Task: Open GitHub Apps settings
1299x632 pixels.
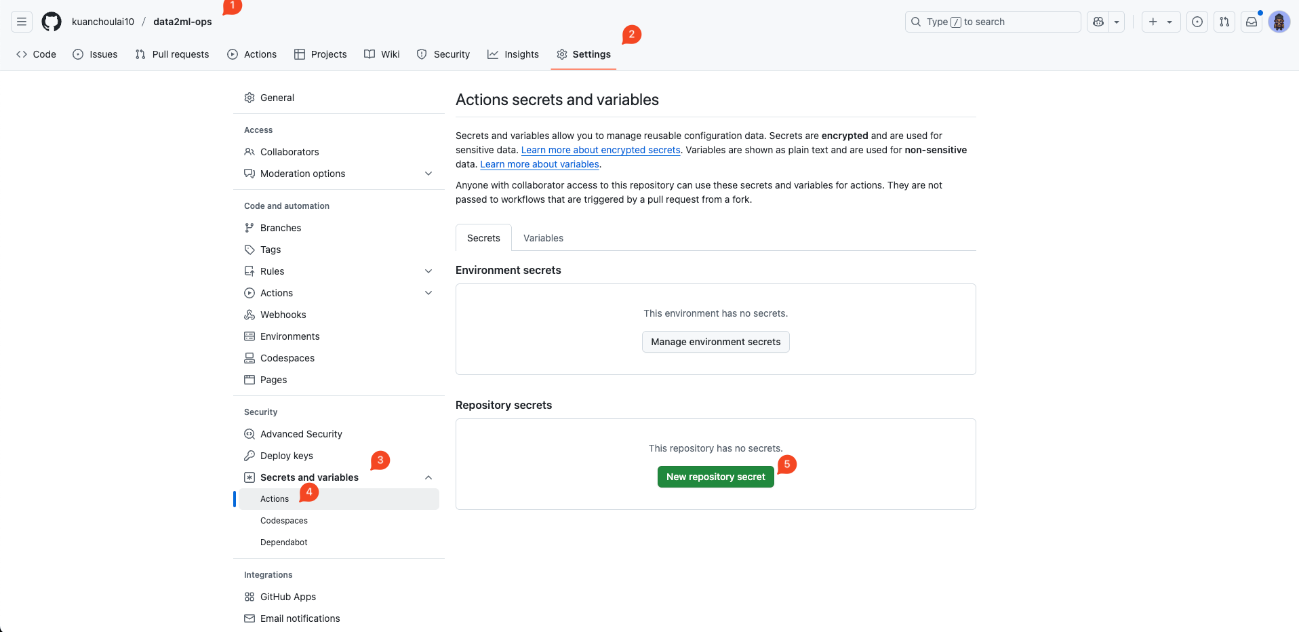Action: pos(339,597)
